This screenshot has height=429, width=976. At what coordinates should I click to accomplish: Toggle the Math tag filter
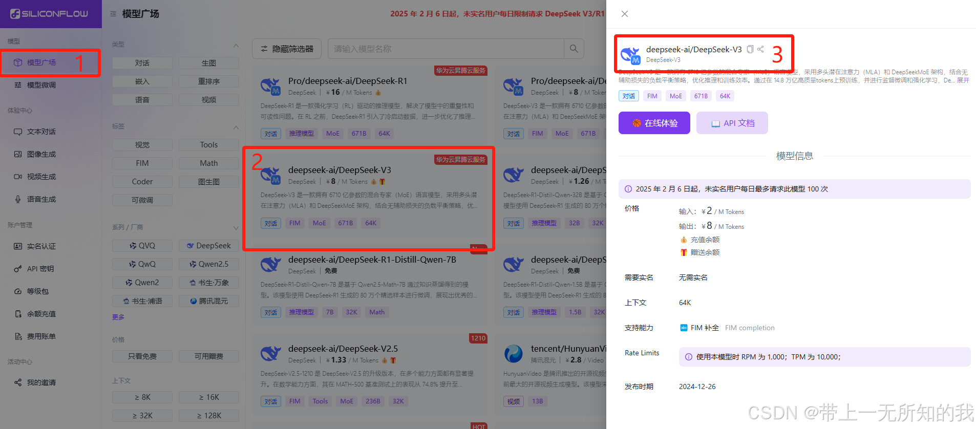[x=209, y=163]
